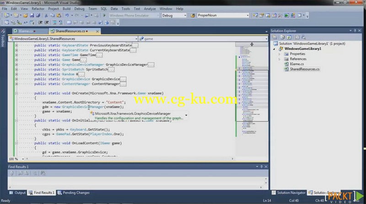Toggle auto-hide pin on Solution Explorer panel

tap(355, 31)
